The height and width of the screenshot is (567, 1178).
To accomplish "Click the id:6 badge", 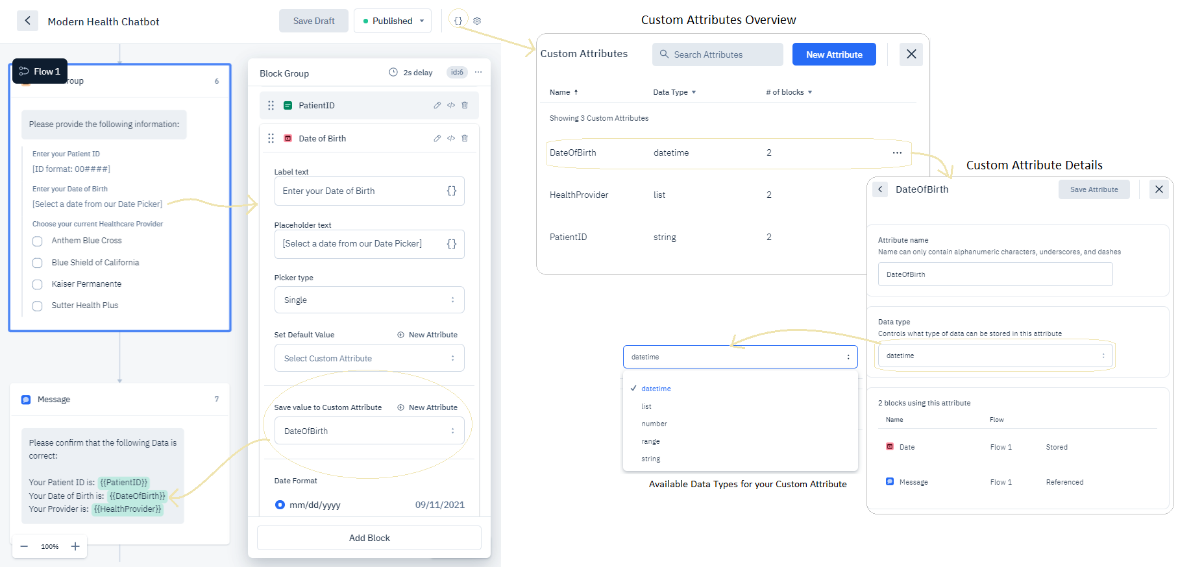I will pos(457,72).
